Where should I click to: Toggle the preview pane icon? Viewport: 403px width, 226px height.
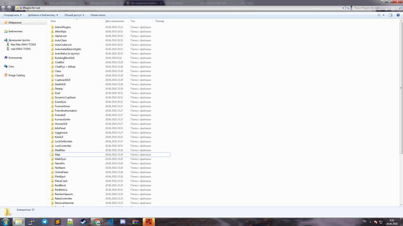[390, 15]
